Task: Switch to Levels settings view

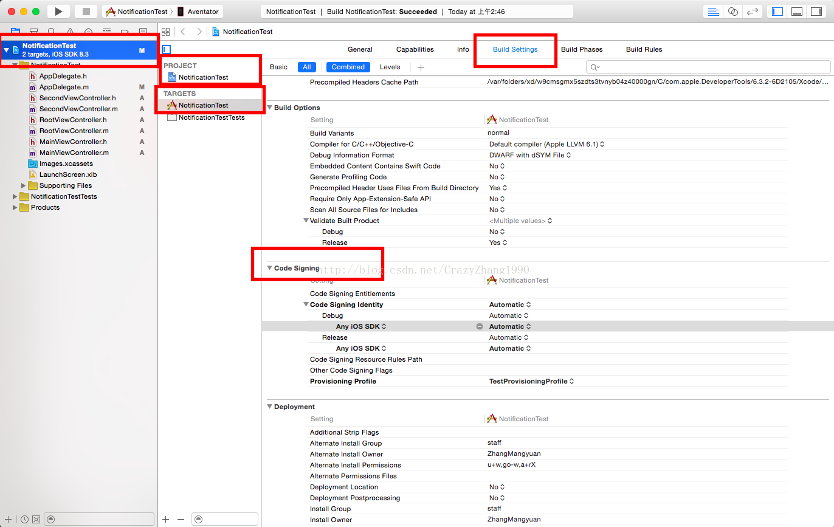Action: click(390, 67)
